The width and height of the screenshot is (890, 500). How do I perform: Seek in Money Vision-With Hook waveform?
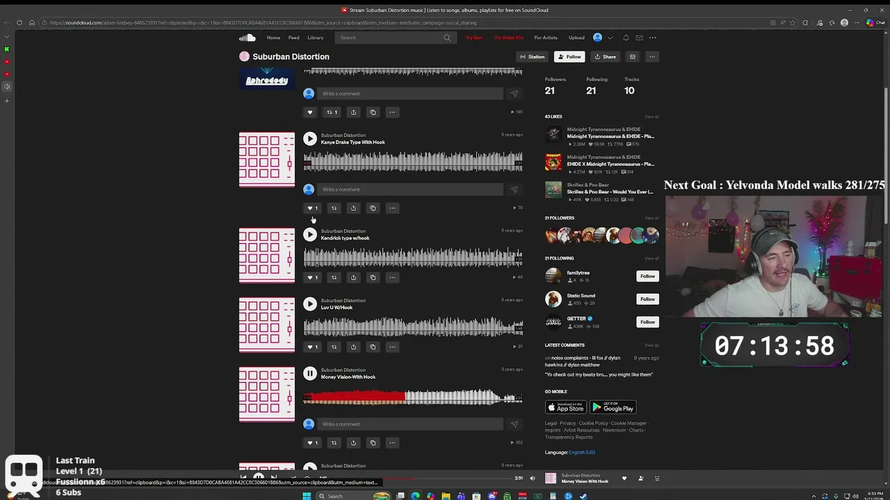(413, 397)
